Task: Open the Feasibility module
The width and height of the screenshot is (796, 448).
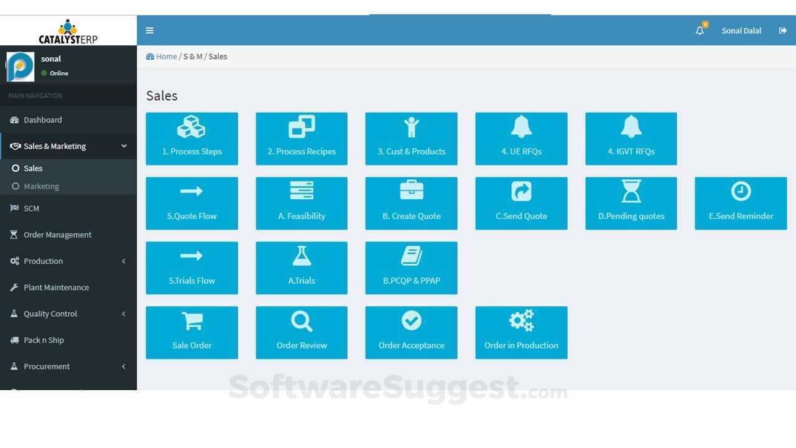Action: pos(301,203)
